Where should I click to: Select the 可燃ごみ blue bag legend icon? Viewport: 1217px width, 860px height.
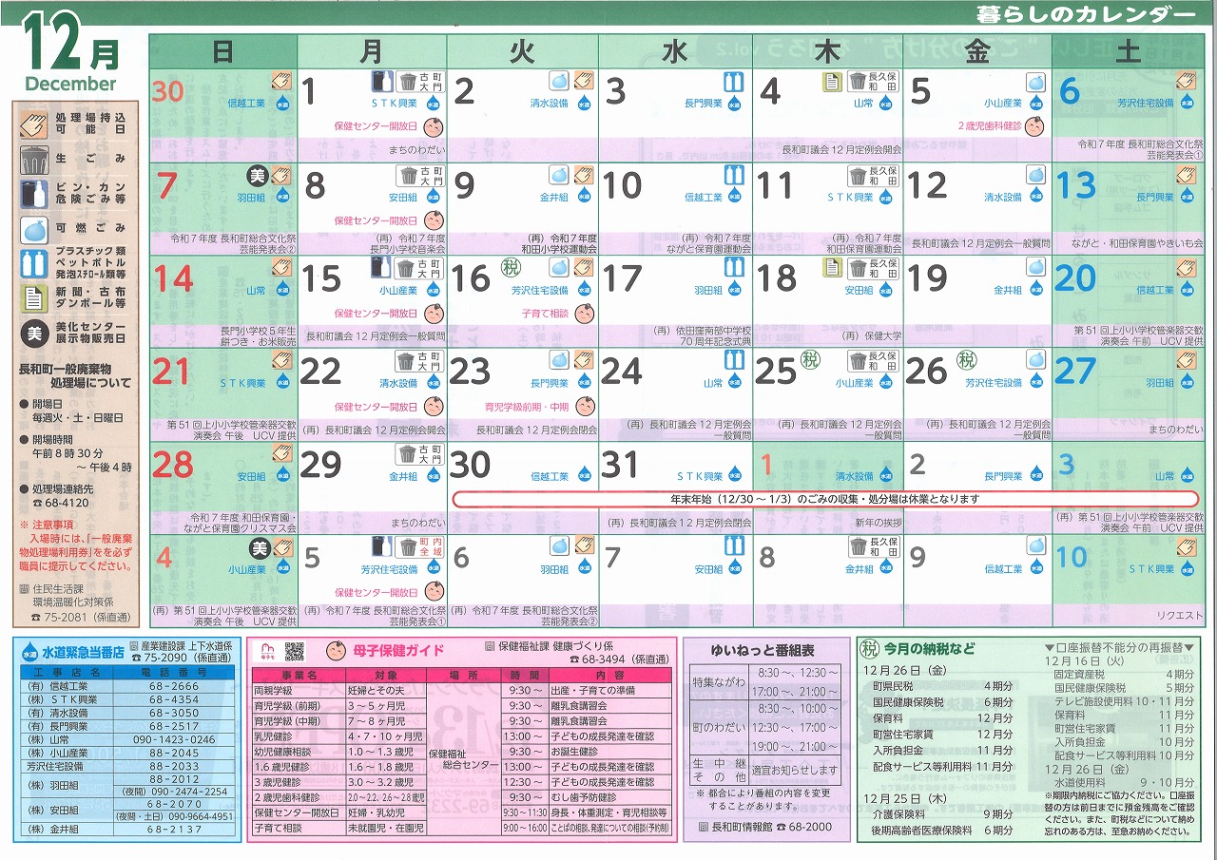click(34, 228)
